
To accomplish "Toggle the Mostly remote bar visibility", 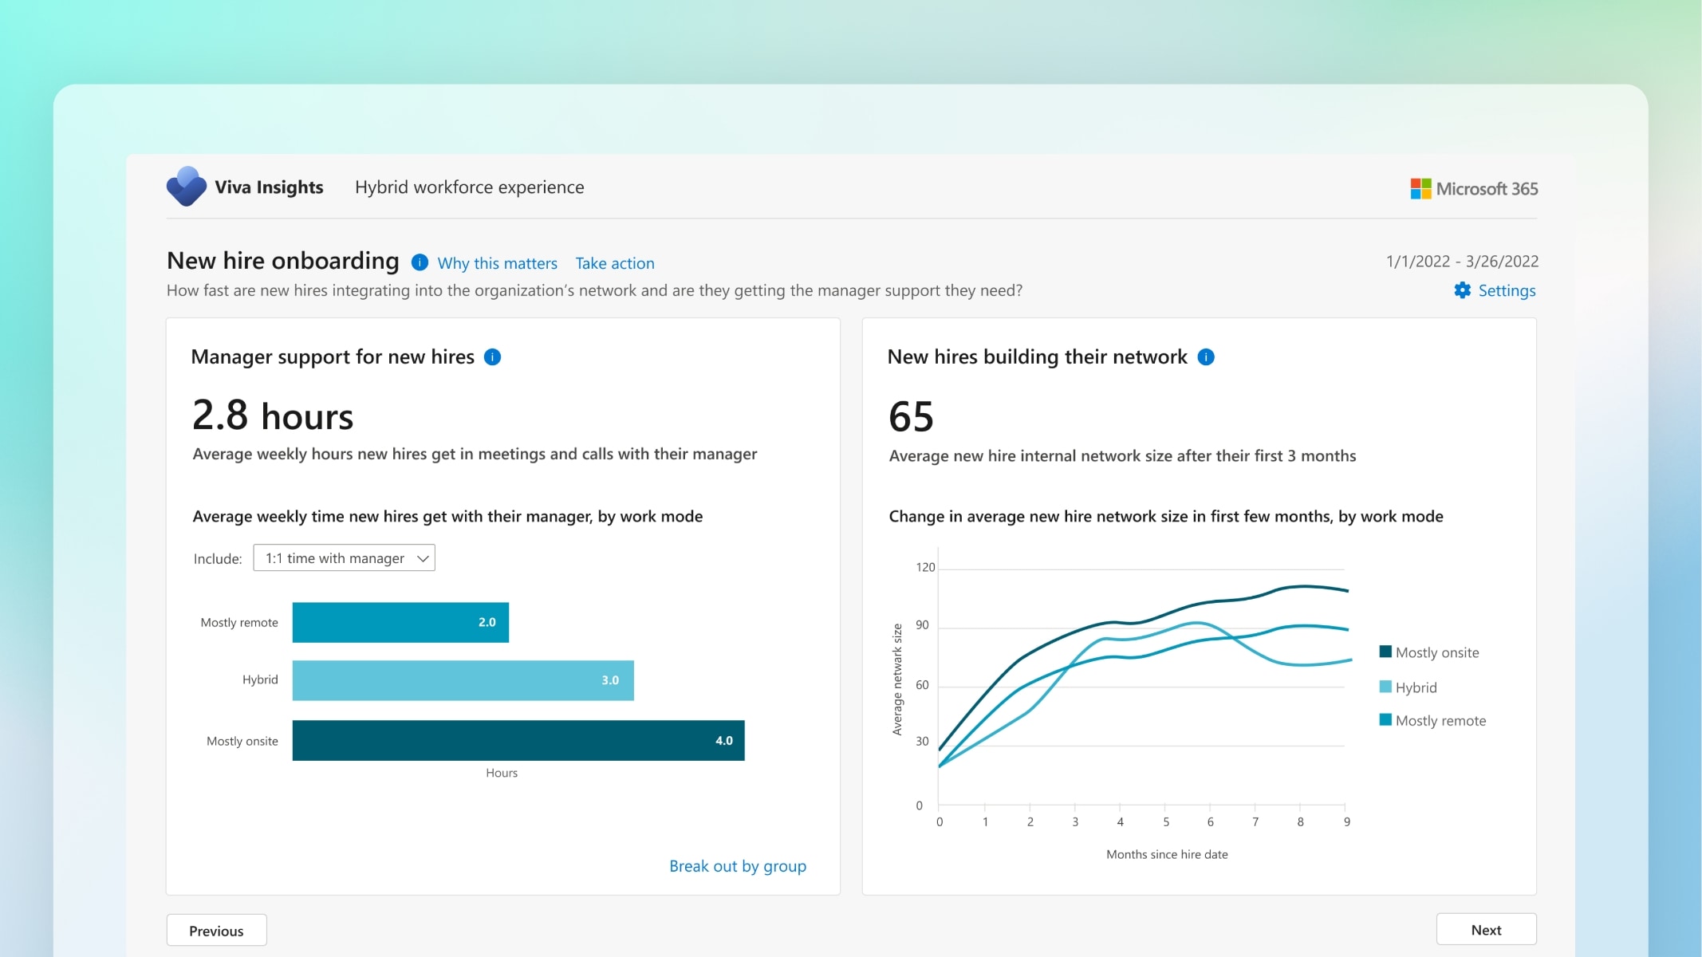I will [x=1440, y=720].
